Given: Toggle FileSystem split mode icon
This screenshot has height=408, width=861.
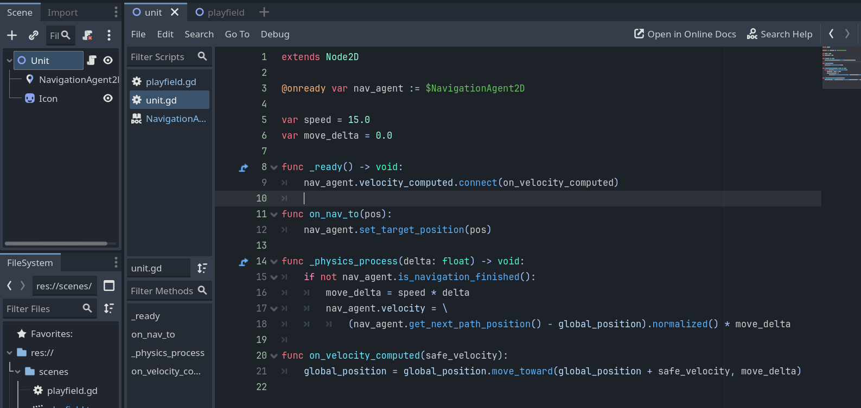Looking at the screenshot, I should (109, 286).
